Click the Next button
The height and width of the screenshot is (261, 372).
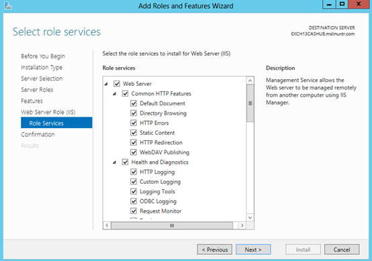point(253,250)
